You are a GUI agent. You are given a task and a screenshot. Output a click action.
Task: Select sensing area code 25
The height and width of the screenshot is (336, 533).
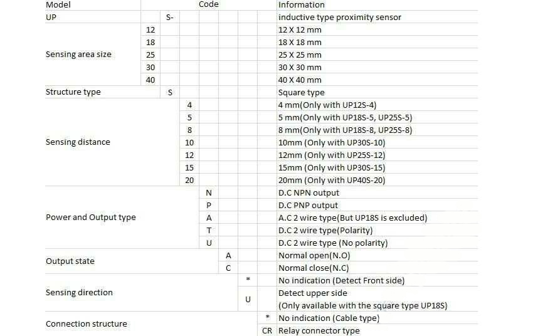[150, 55]
